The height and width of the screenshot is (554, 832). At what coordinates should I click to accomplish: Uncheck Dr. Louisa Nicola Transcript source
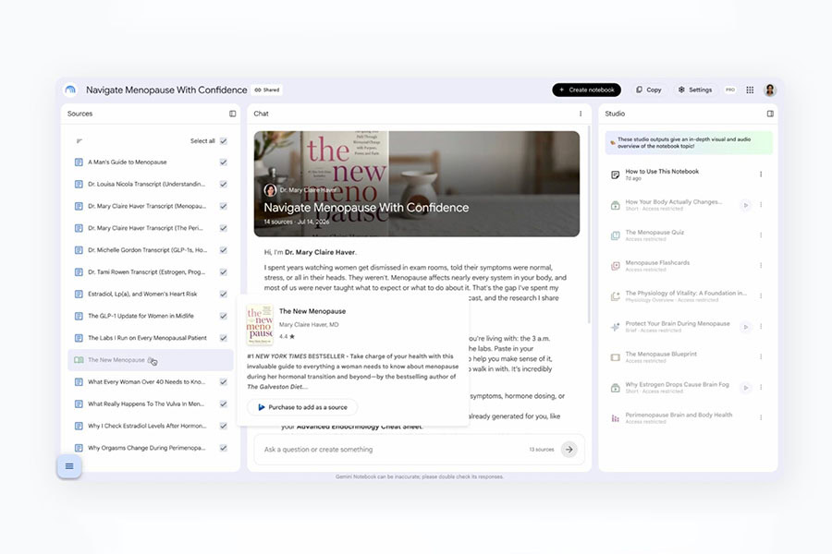click(x=224, y=185)
